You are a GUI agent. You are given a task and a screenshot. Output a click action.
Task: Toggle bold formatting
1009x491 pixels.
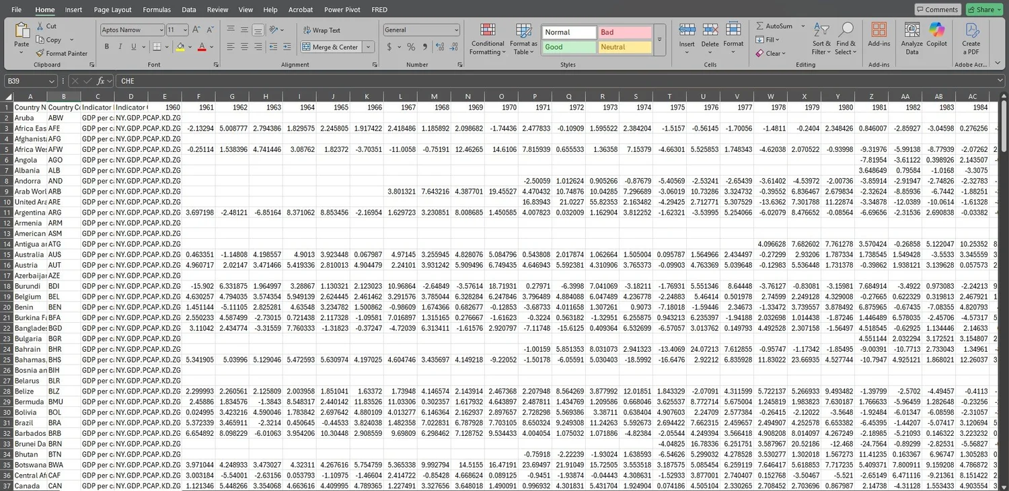pos(106,46)
